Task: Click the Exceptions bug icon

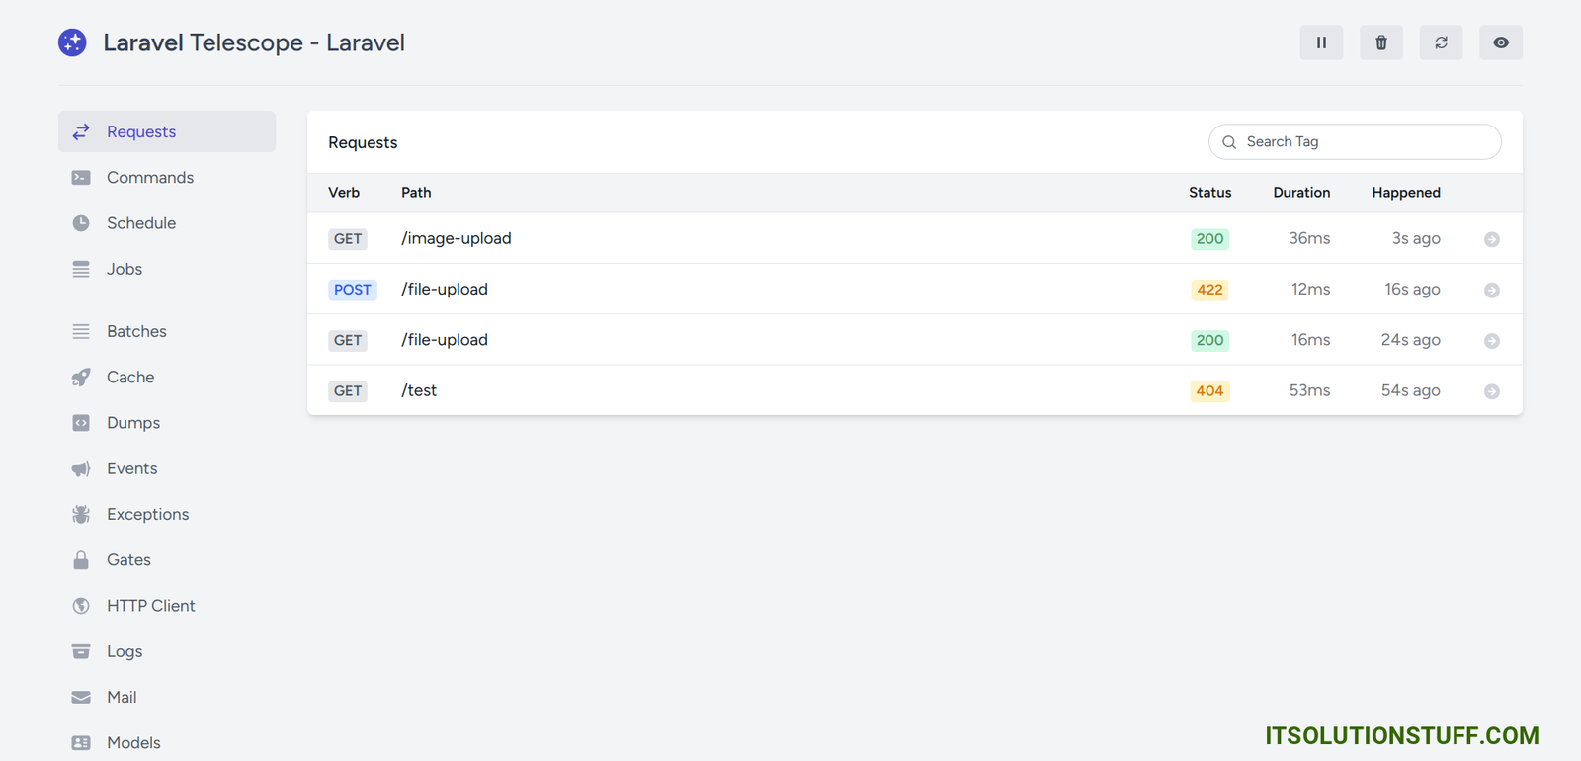Action: coord(81,514)
